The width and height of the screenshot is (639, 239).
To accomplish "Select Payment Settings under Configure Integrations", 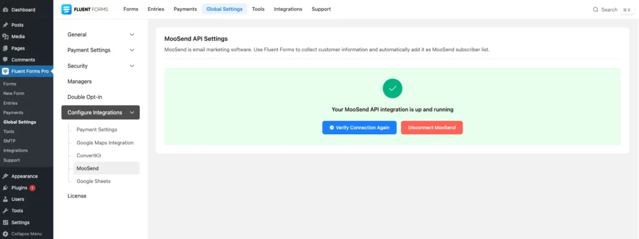I will (x=97, y=130).
